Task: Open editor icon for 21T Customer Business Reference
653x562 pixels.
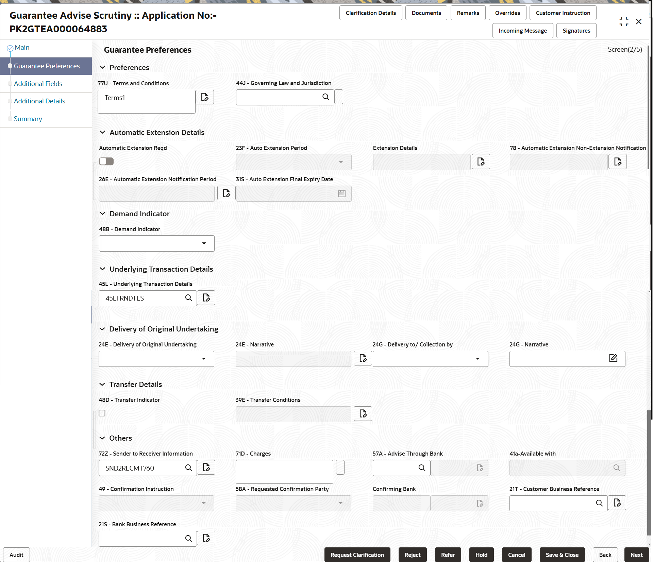Action: 617,503
